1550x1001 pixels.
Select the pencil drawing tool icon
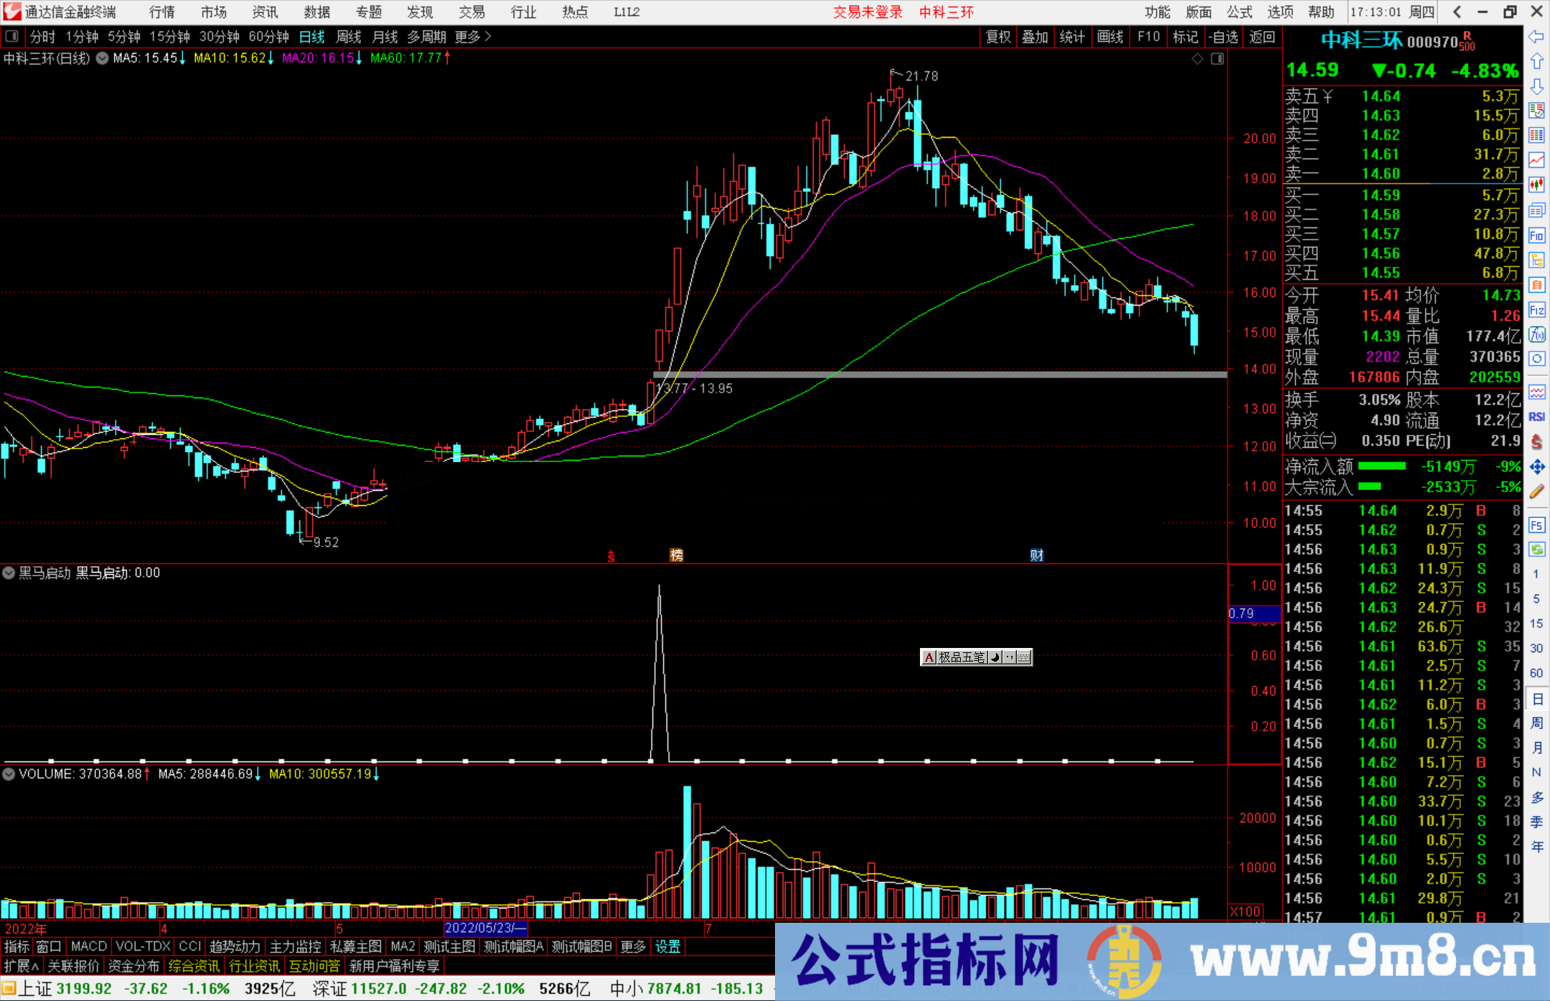1536,492
